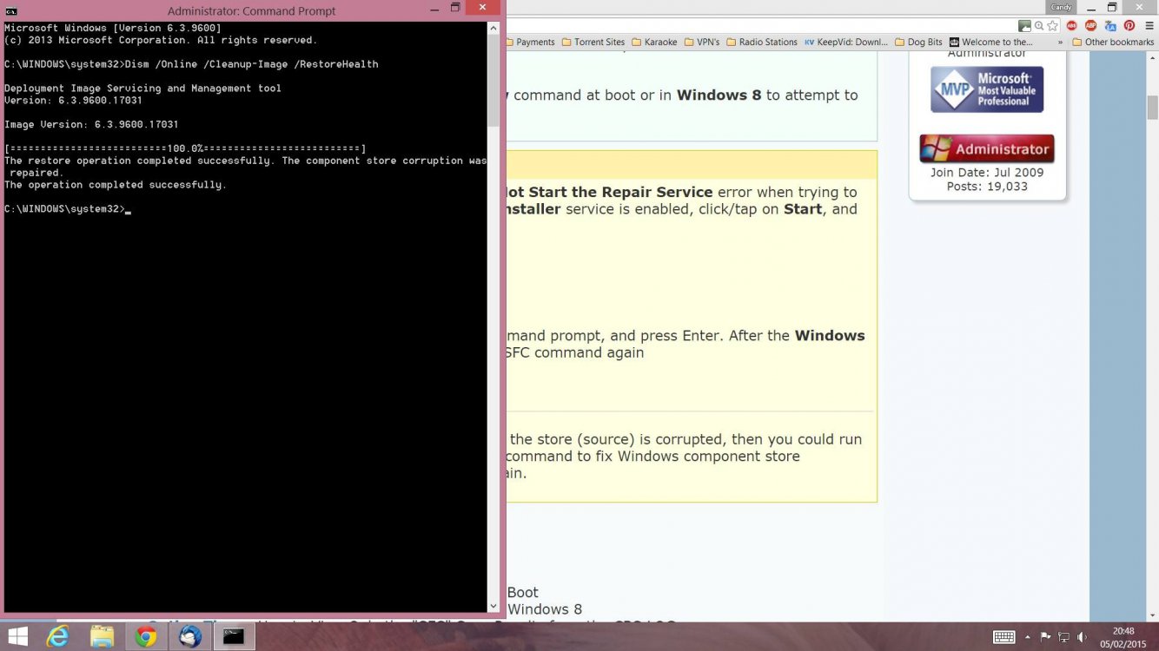Screen dimensions: 1159x651
Task: Open the Windows Start button
Action: click(x=17, y=636)
